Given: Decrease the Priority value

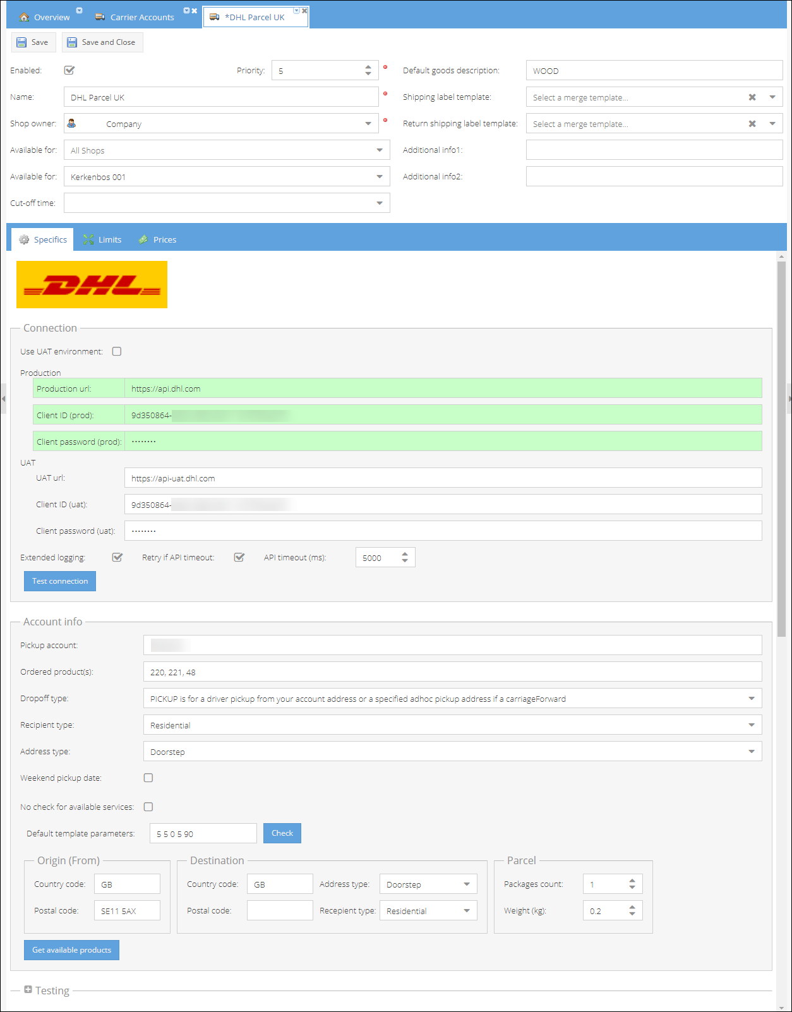Looking at the screenshot, I should pos(368,74).
